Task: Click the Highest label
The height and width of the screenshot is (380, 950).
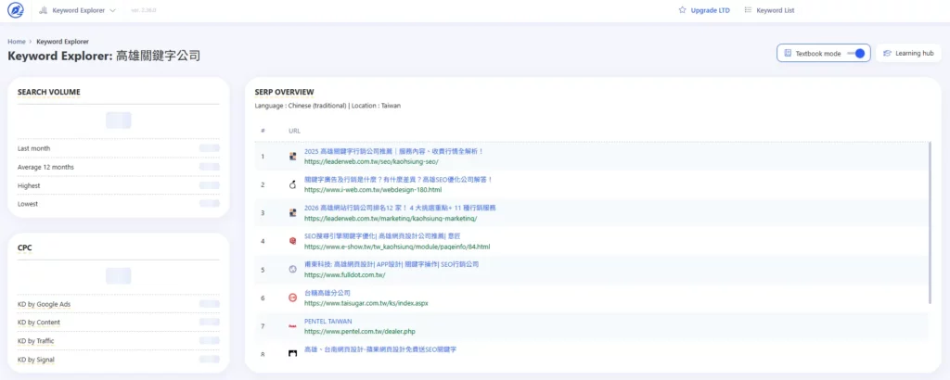Action: coord(29,185)
